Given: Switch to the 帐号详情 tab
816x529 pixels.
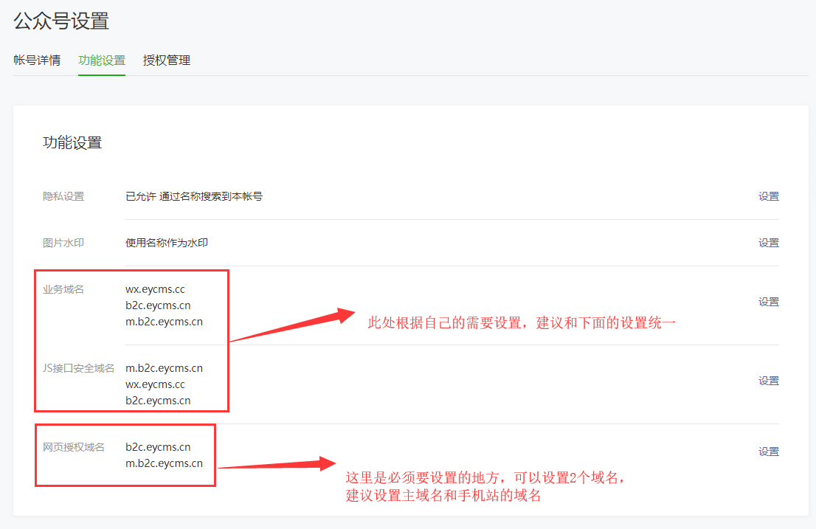Looking at the screenshot, I should coord(37,60).
